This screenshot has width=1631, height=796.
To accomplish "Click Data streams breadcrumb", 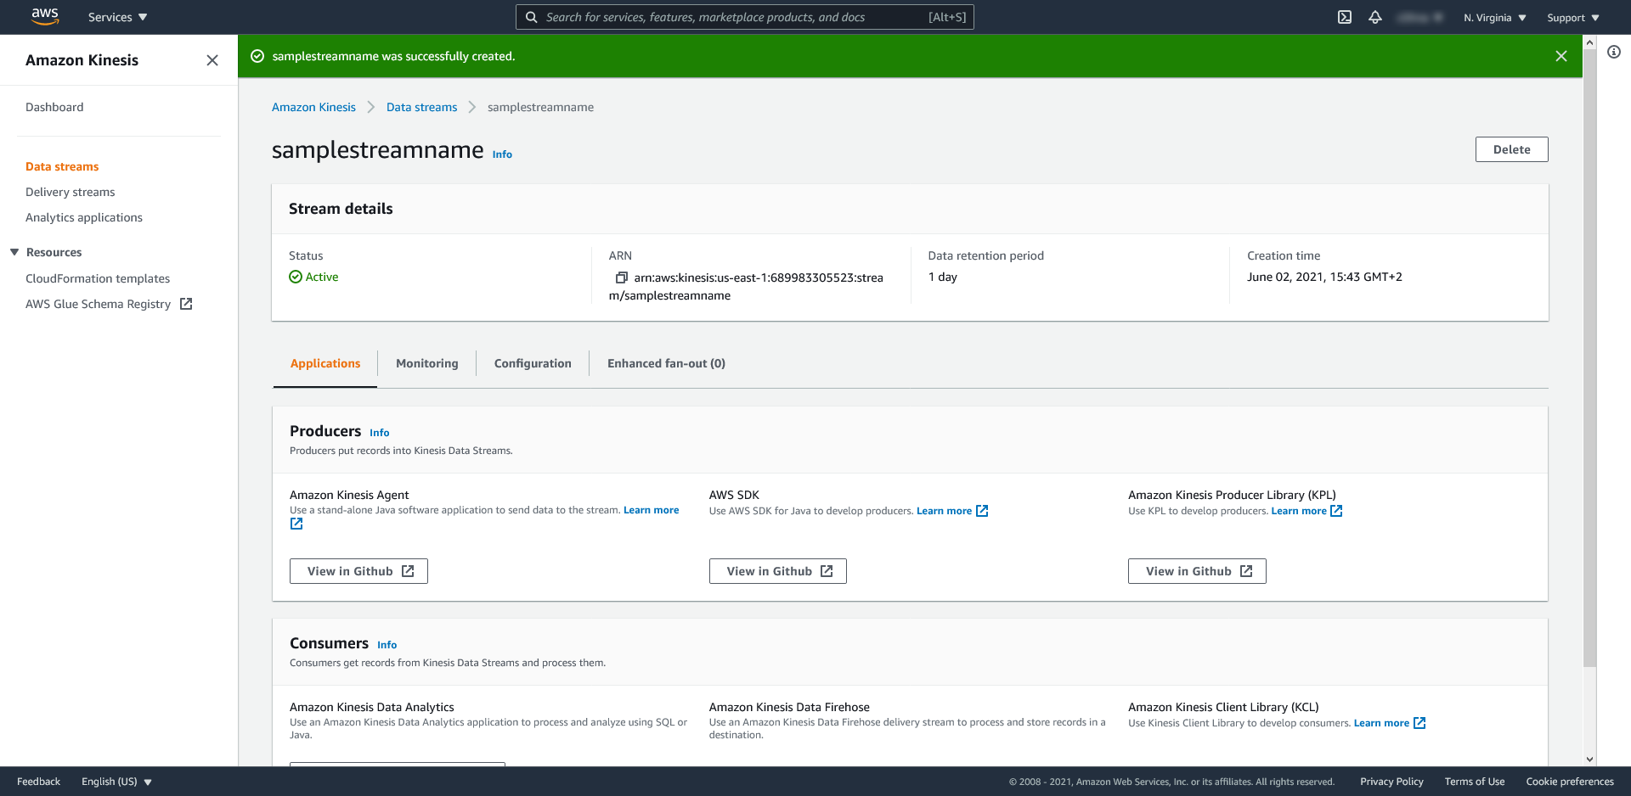I will (421, 107).
